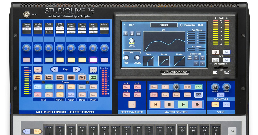This screenshot has height=135, width=258.
Task: Go to previous Page with left arrow
Action: (54, 69)
